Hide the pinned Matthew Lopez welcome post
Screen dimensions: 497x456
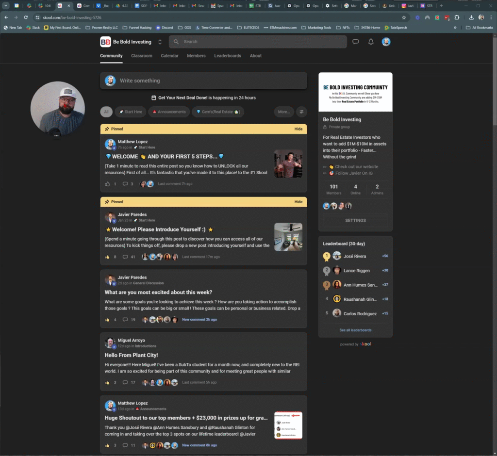click(x=298, y=129)
